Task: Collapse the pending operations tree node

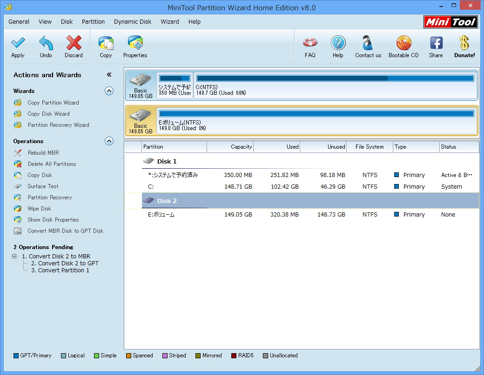Action: [x=14, y=256]
